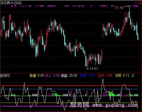Image resolution: width=142 pixels, height=112 pixels.
Task: Select the blue indicator readout -1.86
Action: (x=87, y=76)
